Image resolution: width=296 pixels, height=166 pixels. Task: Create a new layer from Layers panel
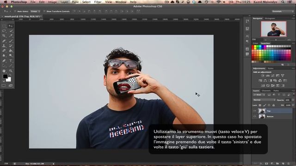point(283,164)
